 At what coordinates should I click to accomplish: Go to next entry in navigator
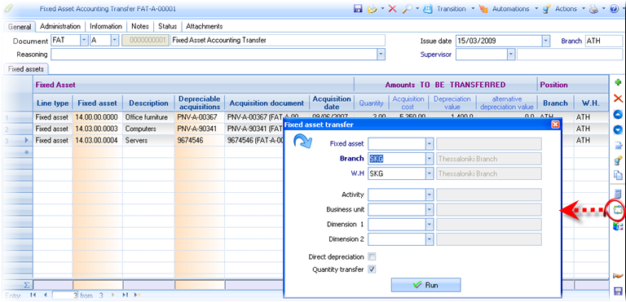click(x=112, y=295)
